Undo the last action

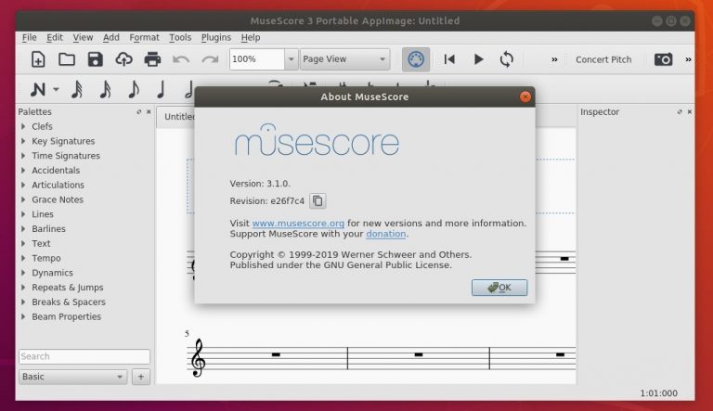181,59
